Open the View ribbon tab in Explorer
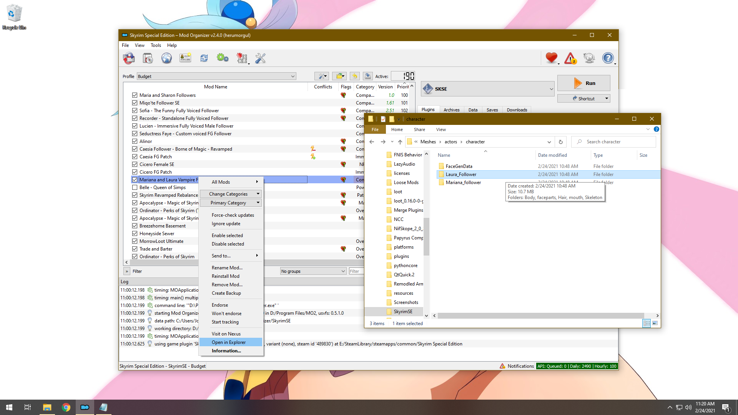The height and width of the screenshot is (415, 738). [x=441, y=129]
